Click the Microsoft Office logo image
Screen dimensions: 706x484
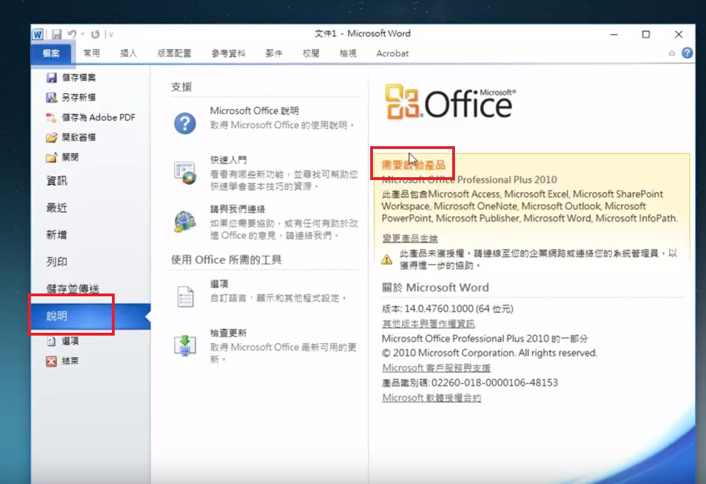(x=451, y=102)
